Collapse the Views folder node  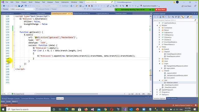click(x=157, y=47)
